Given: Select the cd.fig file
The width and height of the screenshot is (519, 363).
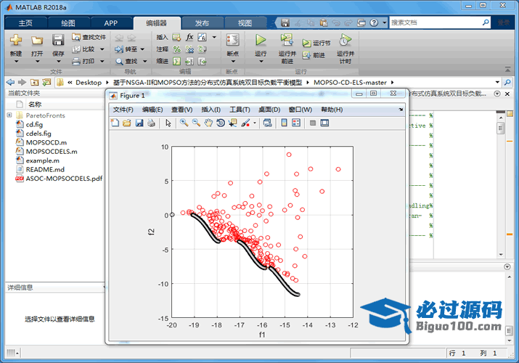Looking at the screenshot, I should pos(34,124).
